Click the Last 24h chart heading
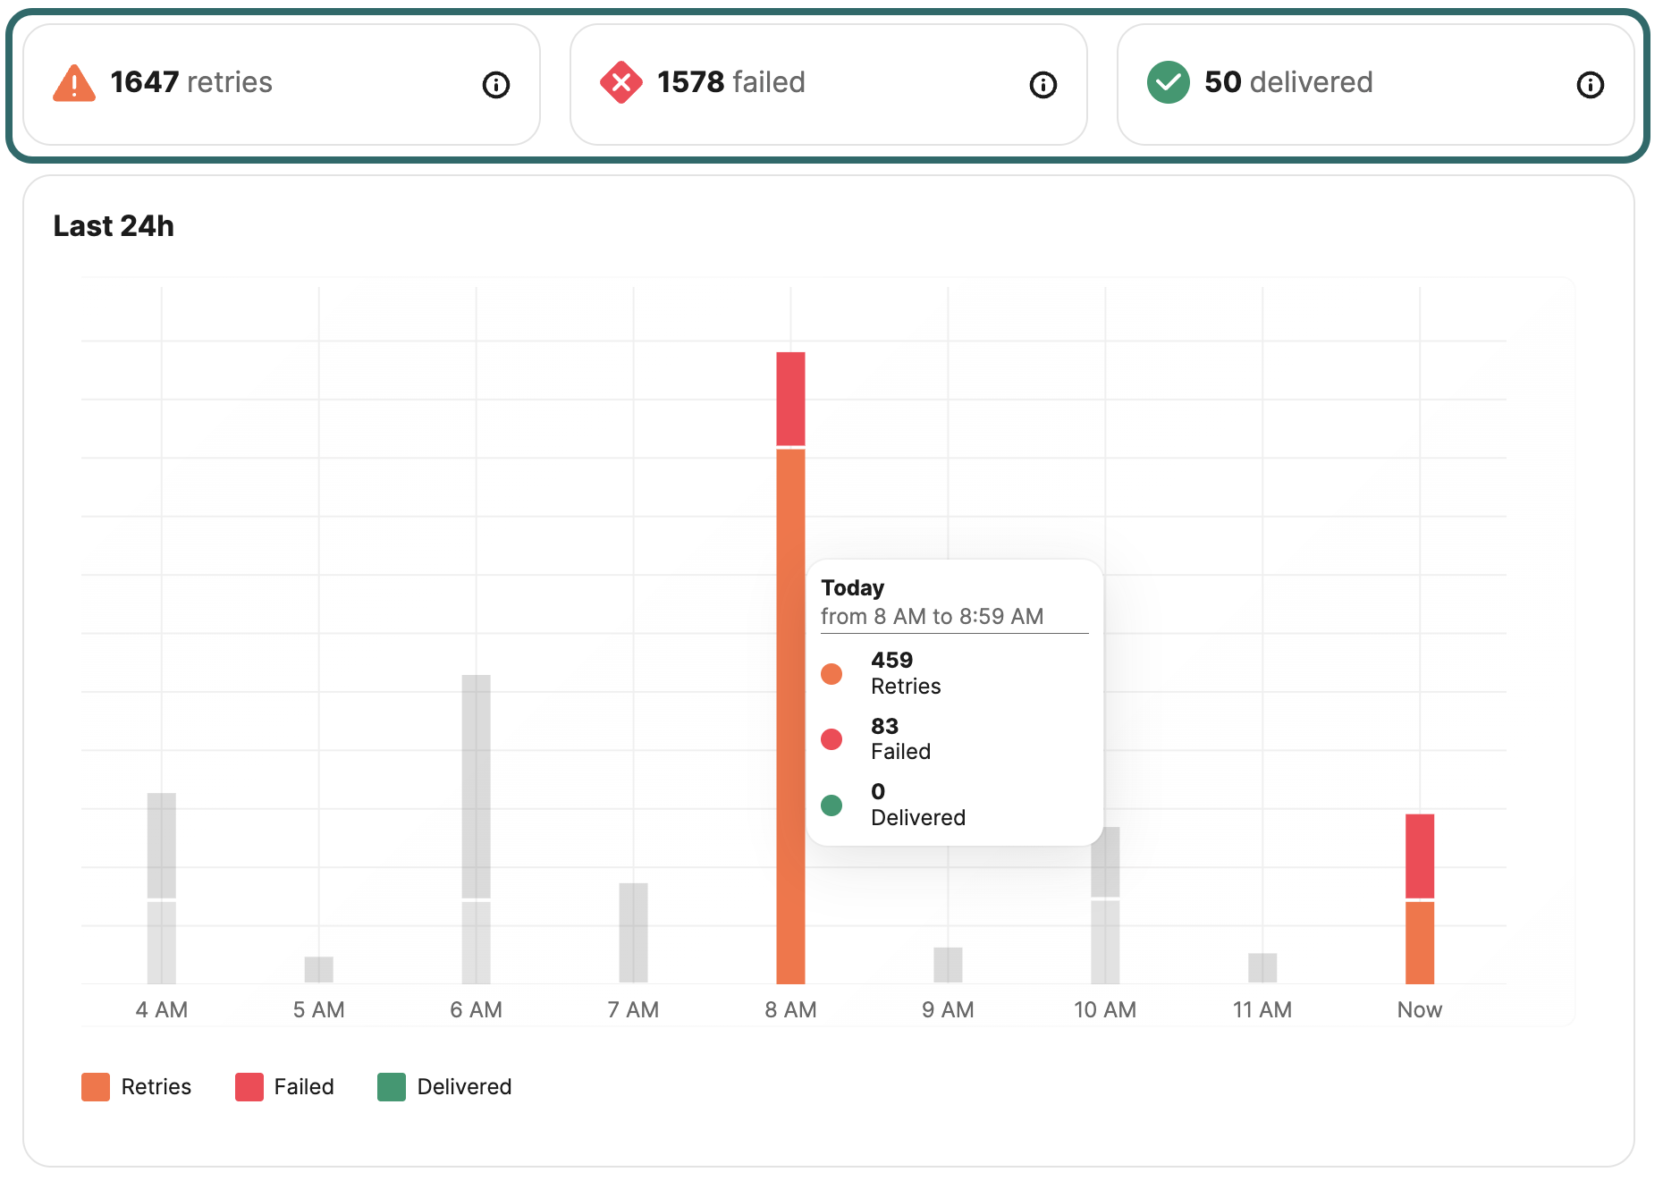The height and width of the screenshot is (1189, 1663). (x=114, y=226)
